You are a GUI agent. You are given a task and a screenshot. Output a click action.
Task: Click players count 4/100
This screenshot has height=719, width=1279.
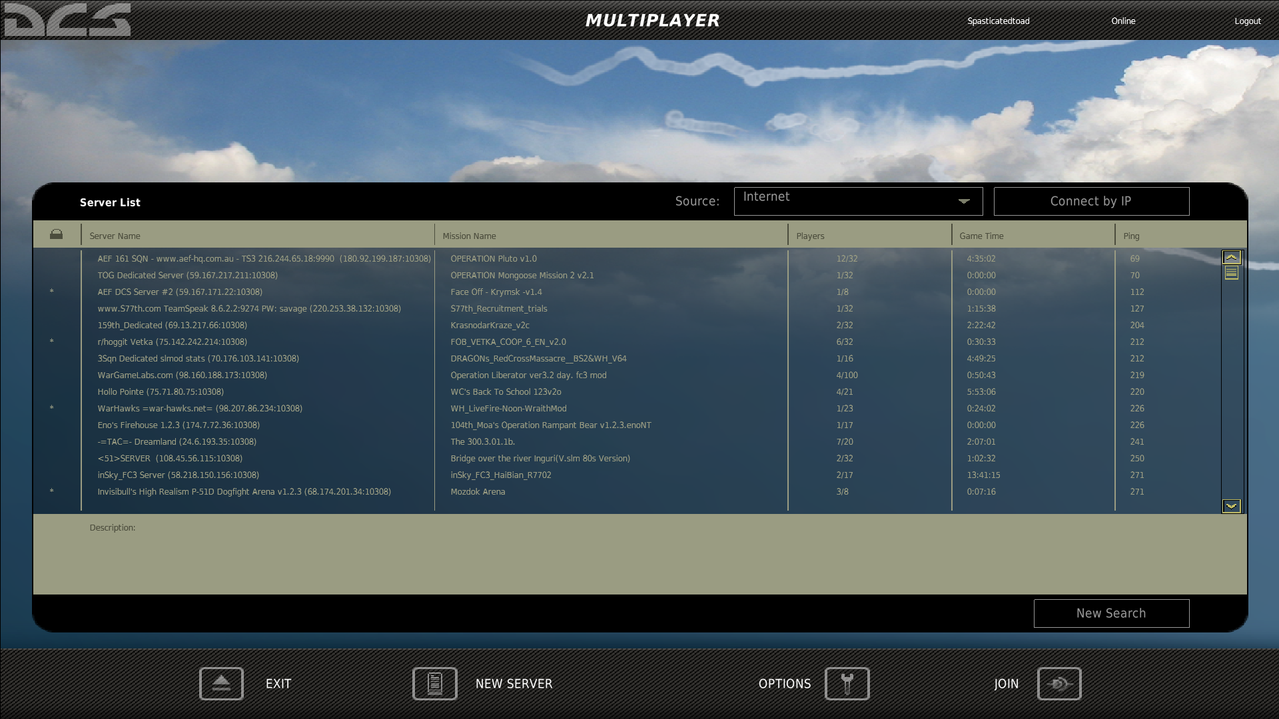[847, 375]
